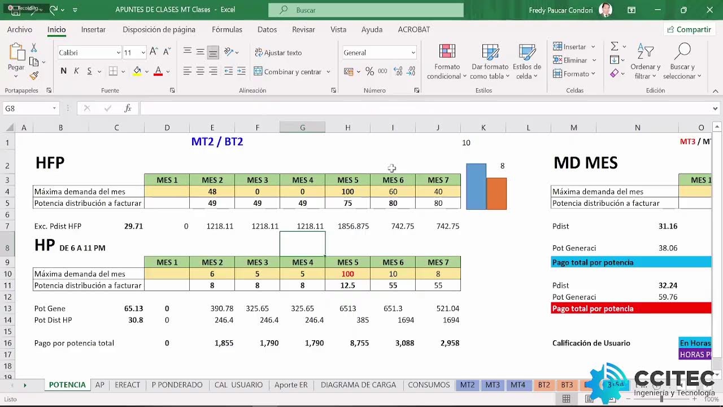Open Combinar y centrar dropdown arrow
Image resolution: width=723 pixels, height=407 pixels.
(x=328, y=72)
